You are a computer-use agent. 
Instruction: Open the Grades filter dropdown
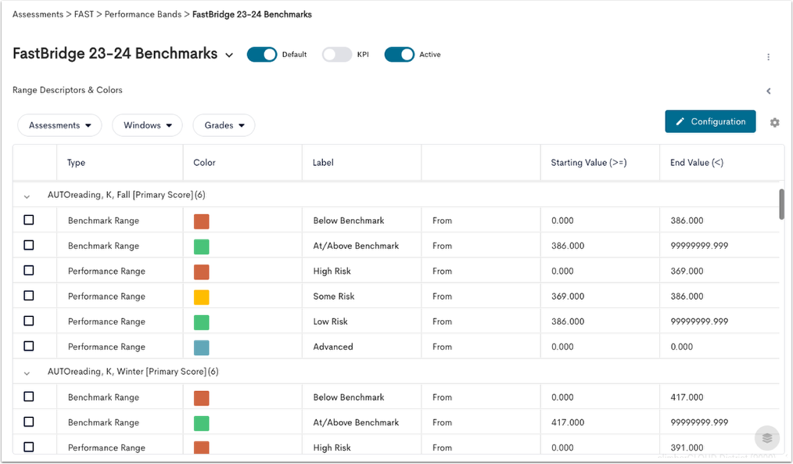[224, 125]
